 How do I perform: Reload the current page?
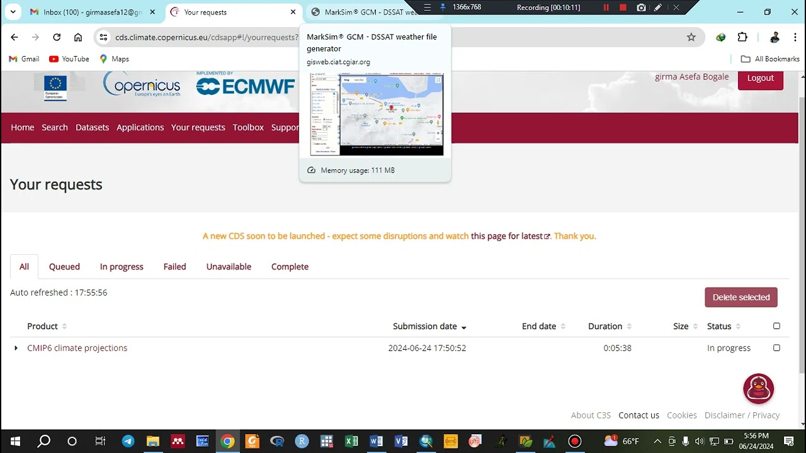57,37
